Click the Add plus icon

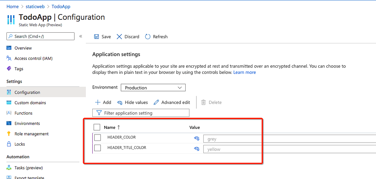pyautogui.click(x=98, y=102)
